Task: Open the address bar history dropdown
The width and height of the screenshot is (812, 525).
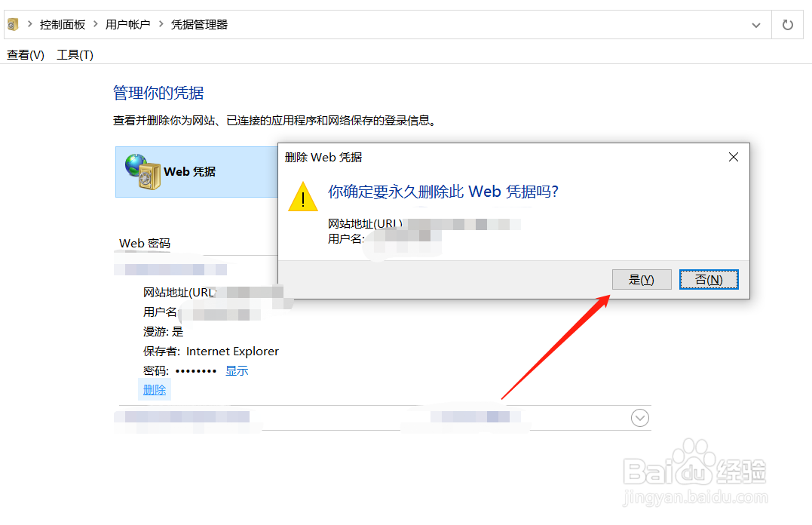Action: [756, 25]
